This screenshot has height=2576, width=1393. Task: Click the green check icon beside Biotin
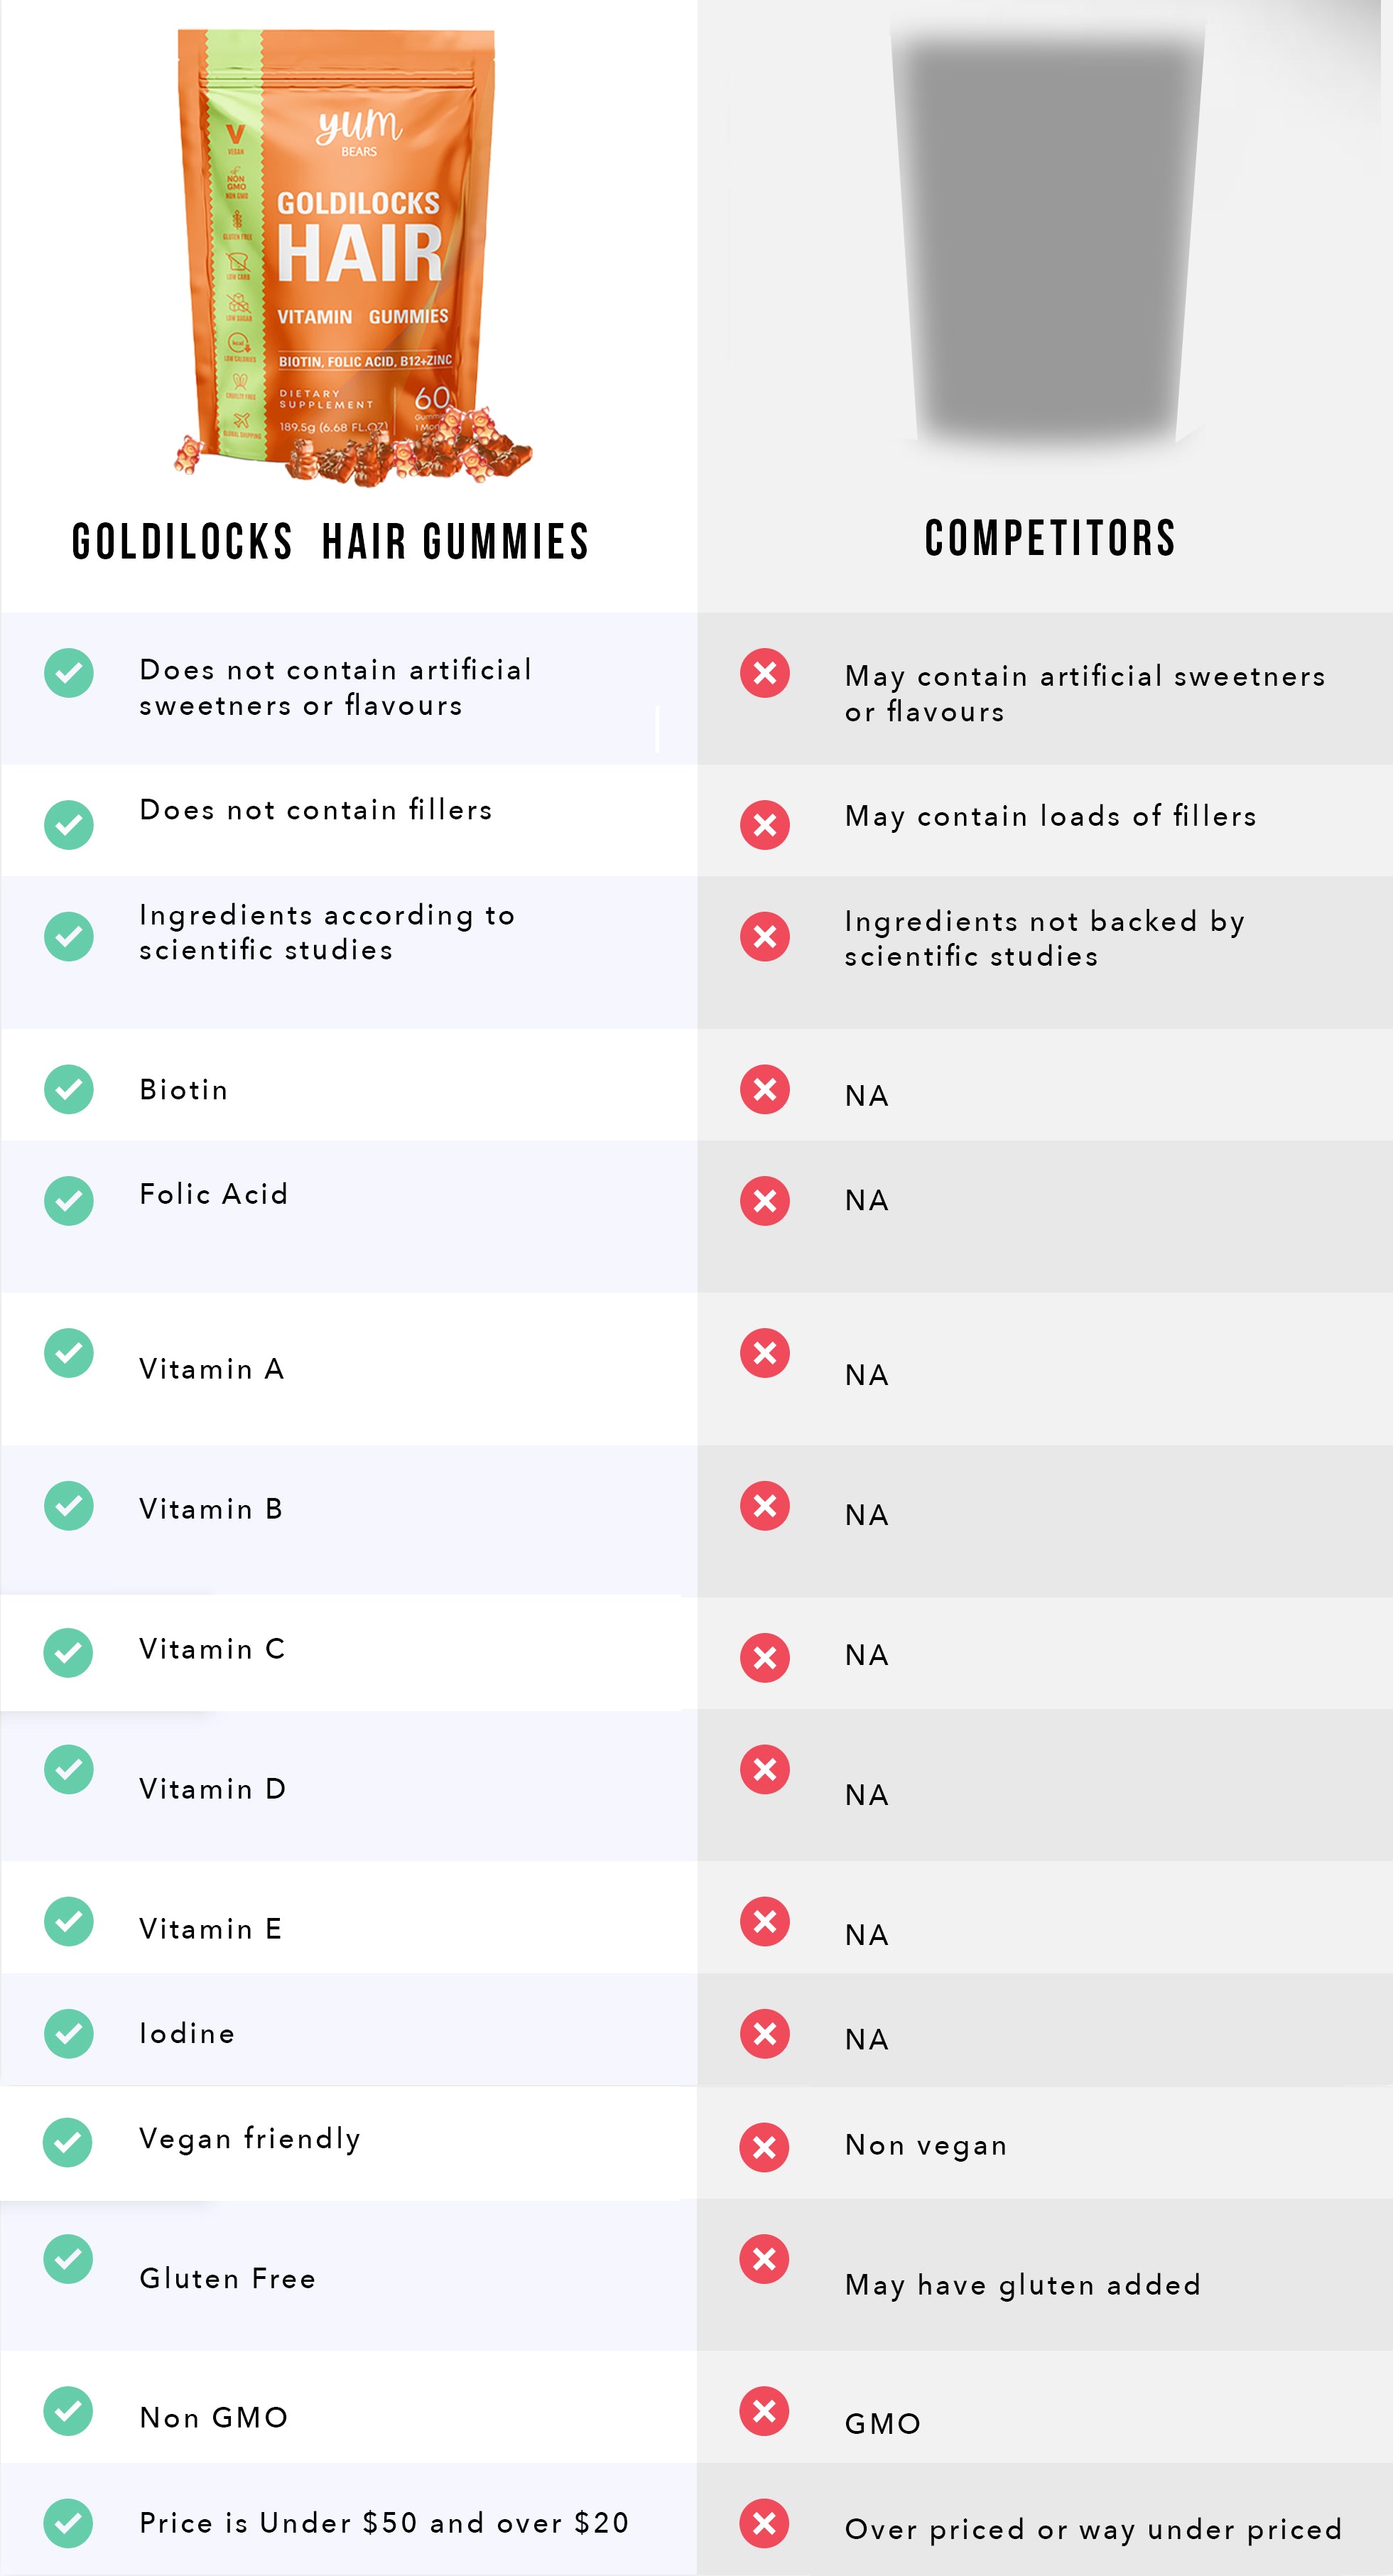pos(69,1089)
